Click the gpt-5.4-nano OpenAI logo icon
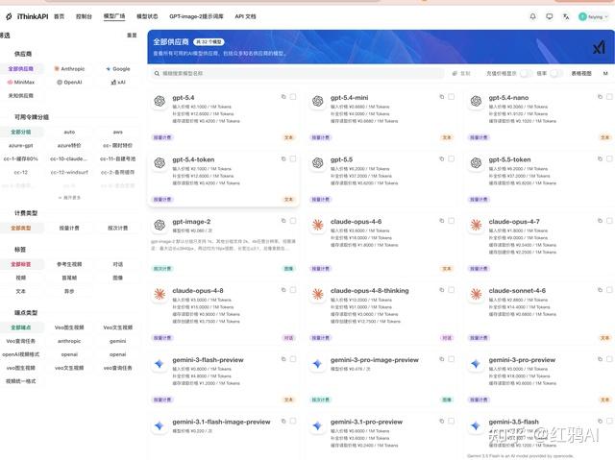 pyautogui.click(x=476, y=101)
